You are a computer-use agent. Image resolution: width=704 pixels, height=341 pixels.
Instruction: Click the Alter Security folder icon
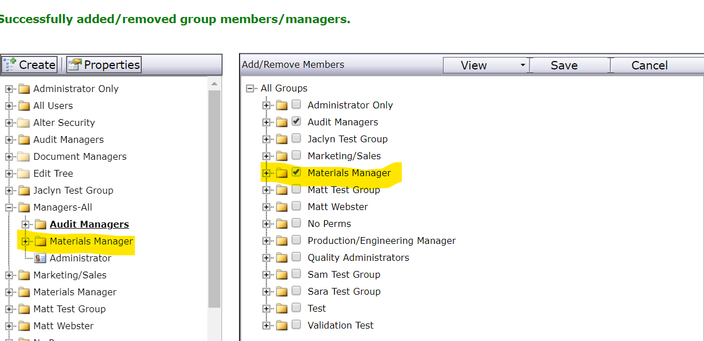[24, 123]
